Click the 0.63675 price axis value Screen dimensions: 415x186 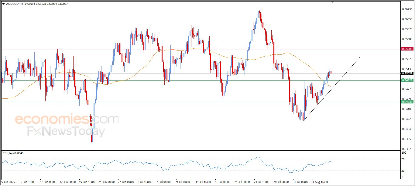(x=407, y=149)
